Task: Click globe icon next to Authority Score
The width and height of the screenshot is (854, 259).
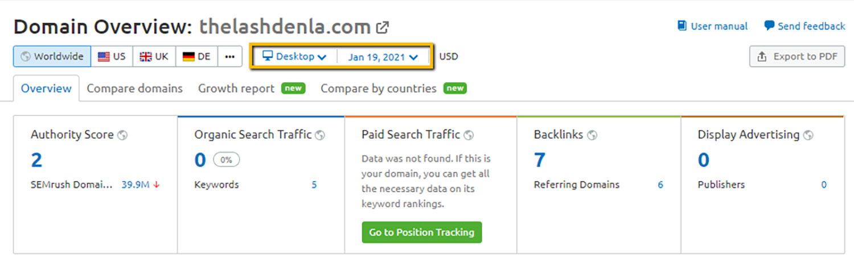Action: pos(122,135)
